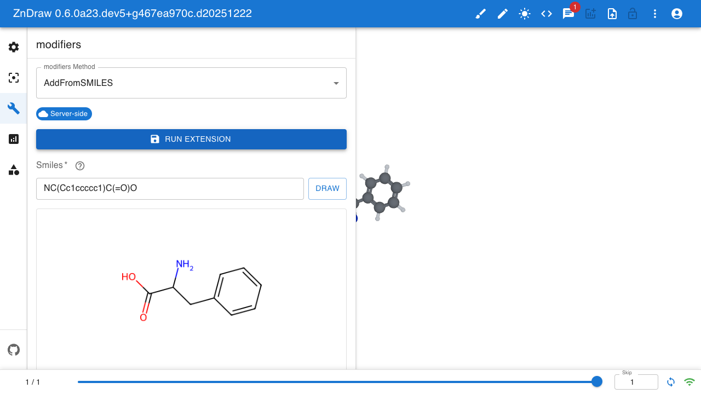Screen dimensions: 701x394
Task: Click the Skip value input field
Action: tap(636, 382)
